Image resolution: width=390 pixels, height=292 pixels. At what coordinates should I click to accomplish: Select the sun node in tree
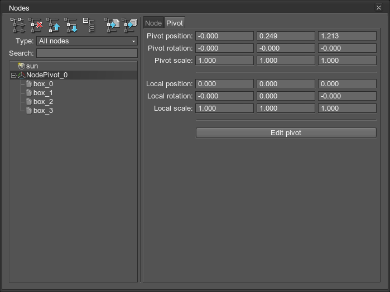coord(32,66)
